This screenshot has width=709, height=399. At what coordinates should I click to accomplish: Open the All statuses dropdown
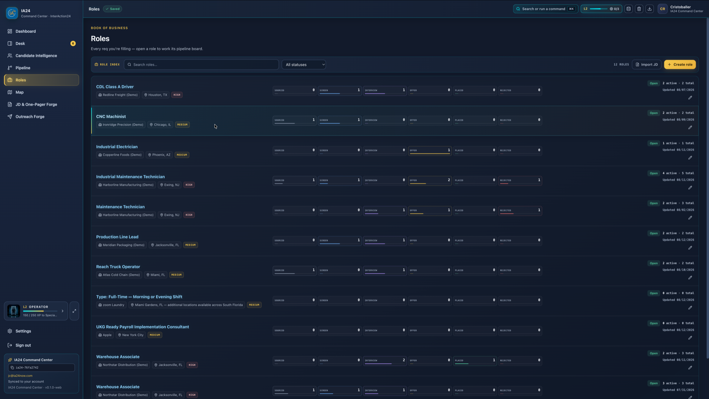(304, 65)
